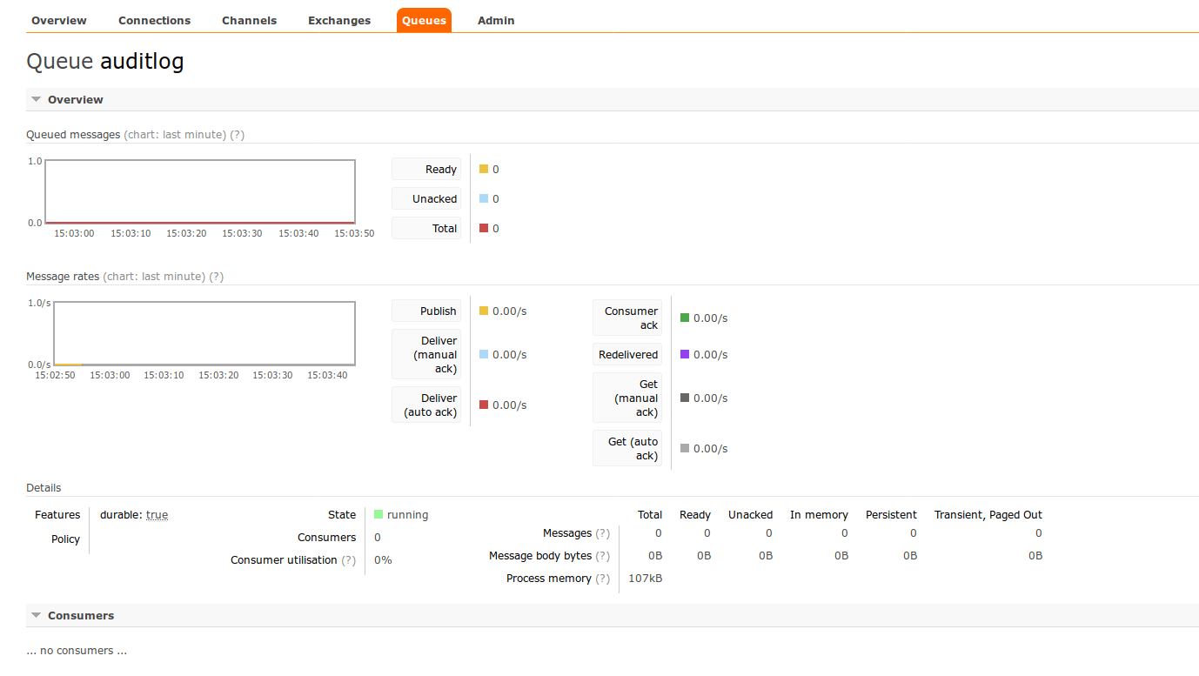
Task: Toggle the Get (auto ack) button
Action: click(627, 448)
